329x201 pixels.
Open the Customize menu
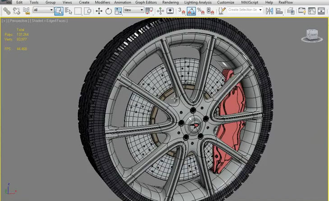pyautogui.click(x=226, y=2)
